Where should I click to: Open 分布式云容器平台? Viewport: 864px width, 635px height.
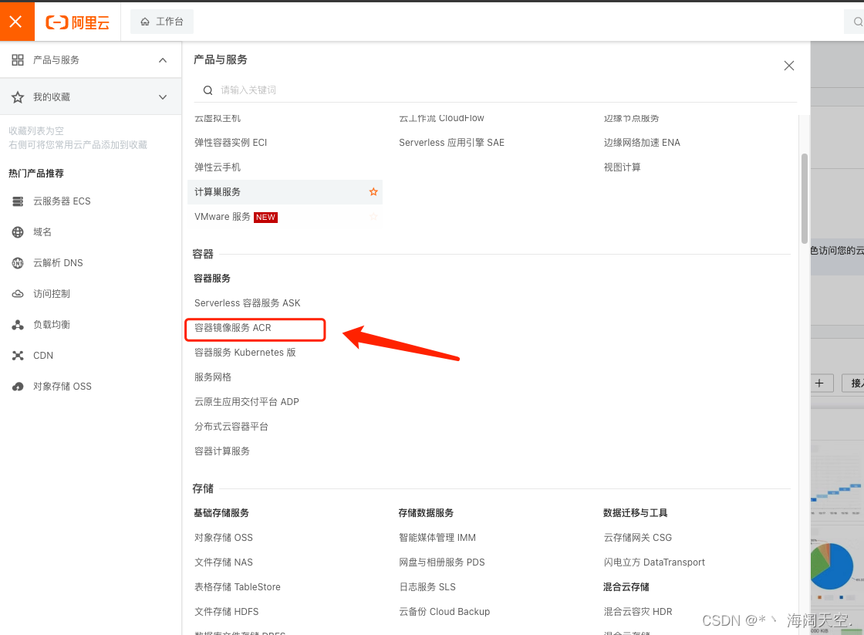pyautogui.click(x=231, y=427)
